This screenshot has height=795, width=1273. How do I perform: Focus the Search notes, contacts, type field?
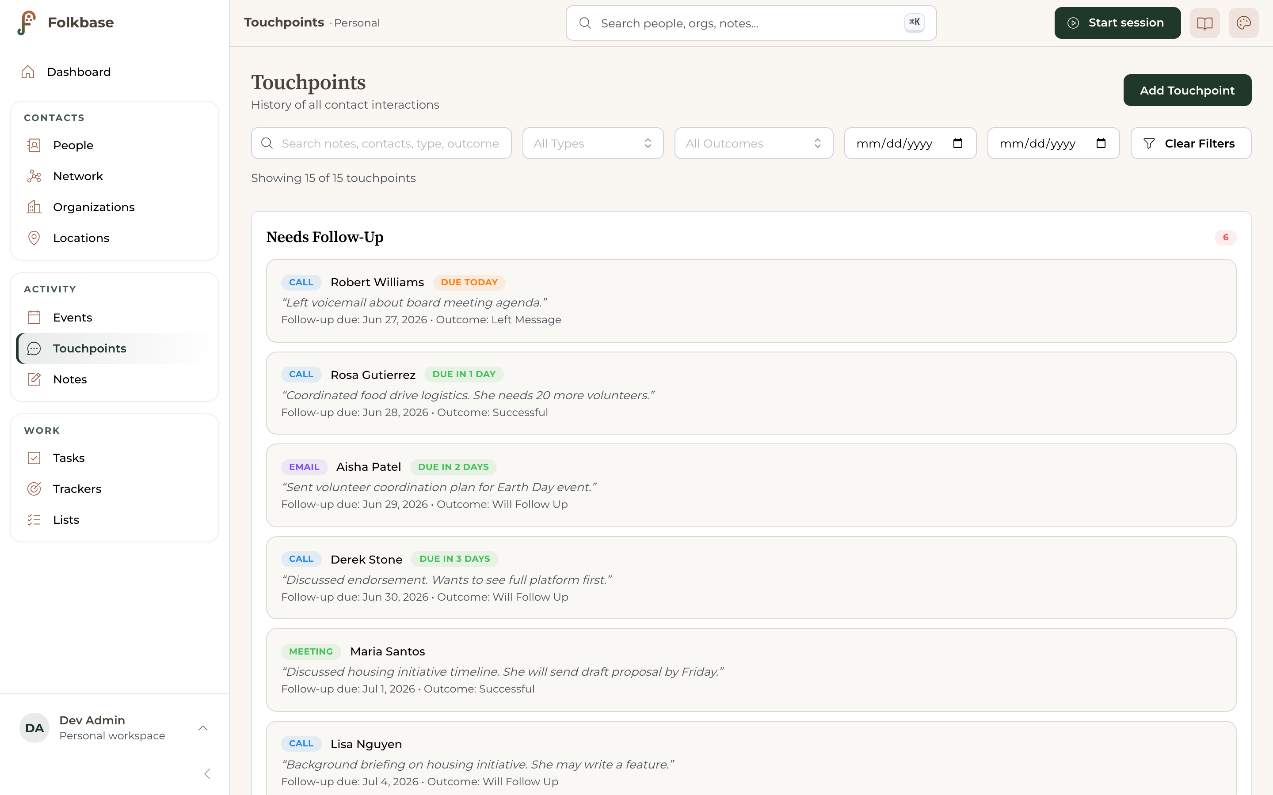tap(381, 144)
